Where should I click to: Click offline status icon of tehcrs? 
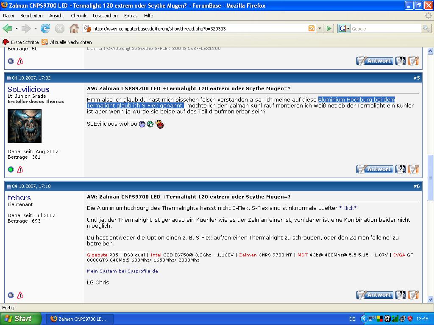click(x=11, y=295)
